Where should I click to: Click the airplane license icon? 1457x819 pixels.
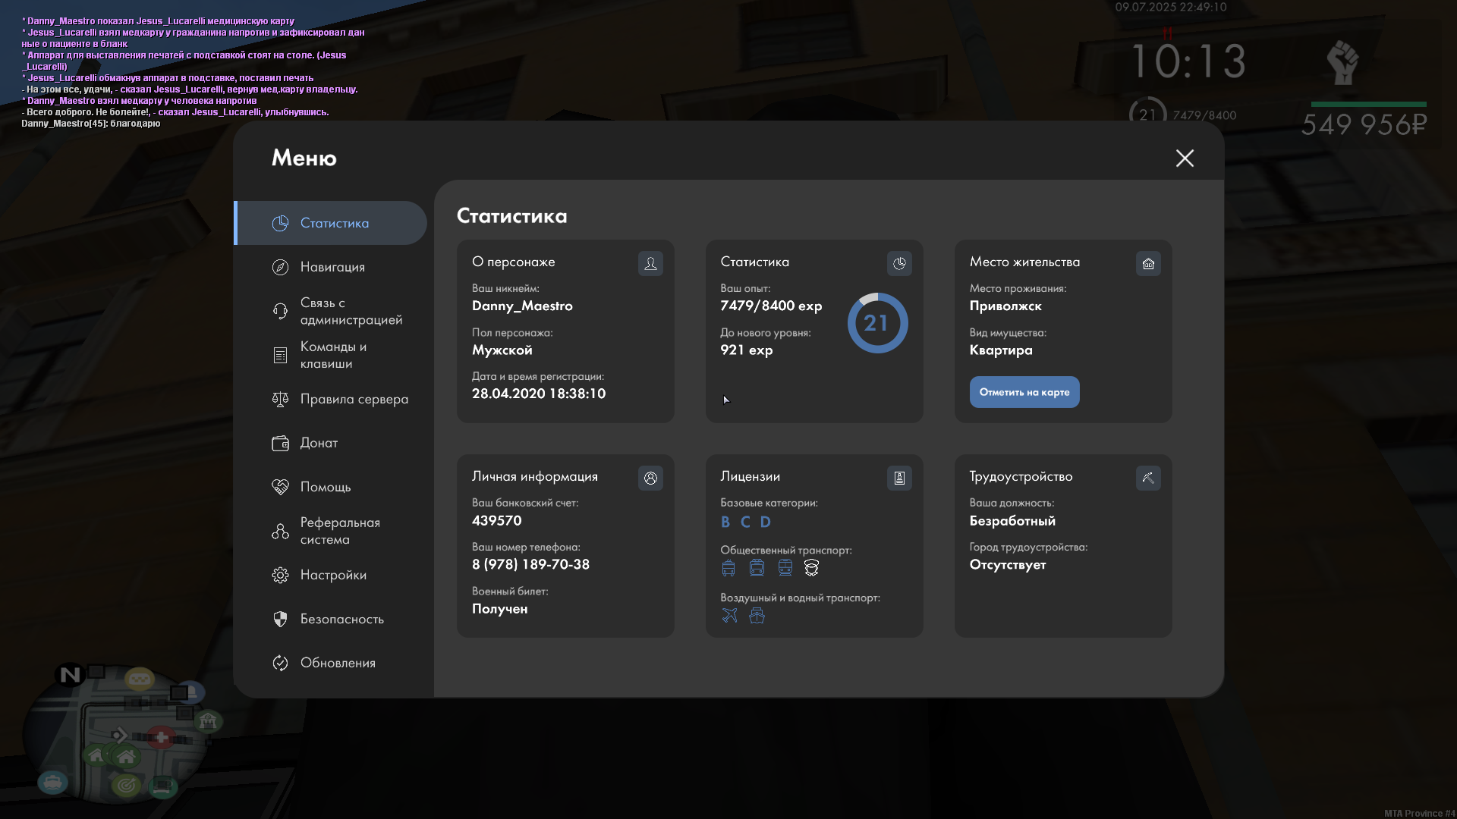tap(729, 615)
